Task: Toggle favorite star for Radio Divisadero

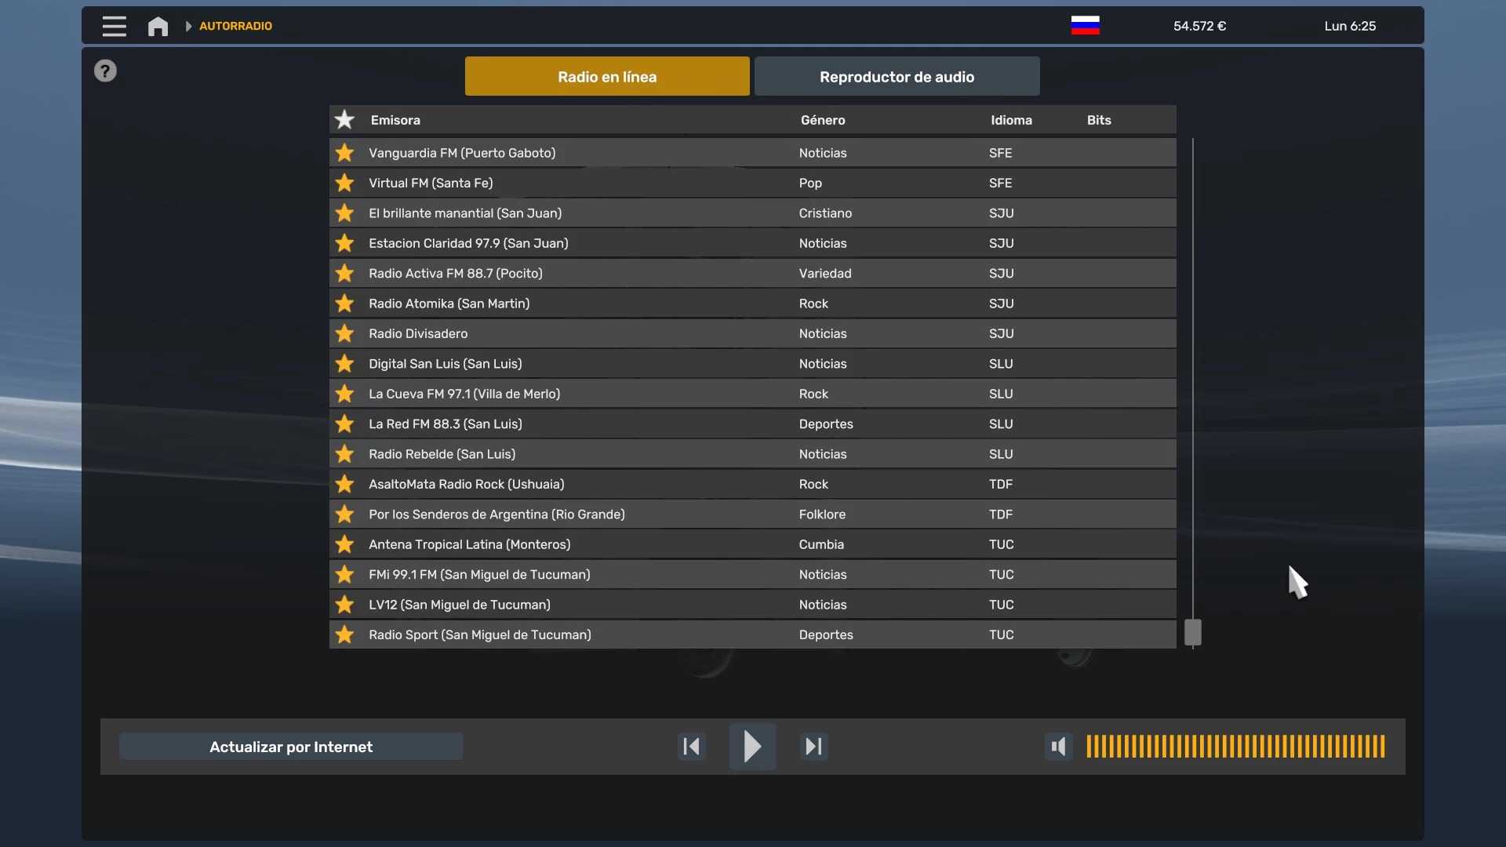Action: click(x=344, y=333)
